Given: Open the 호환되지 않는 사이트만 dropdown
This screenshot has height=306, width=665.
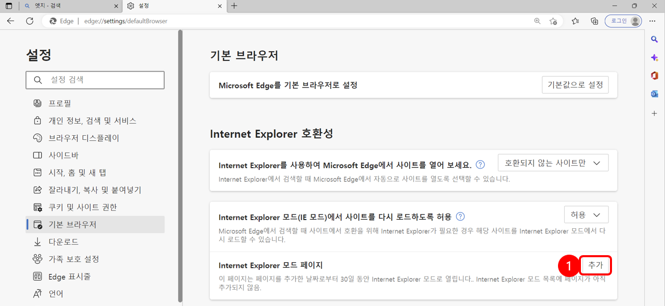Looking at the screenshot, I should (x=553, y=163).
